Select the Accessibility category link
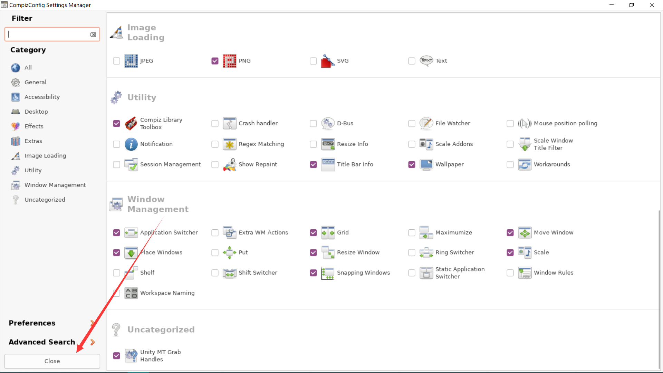This screenshot has height=373, width=663. [x=42, y=97]
